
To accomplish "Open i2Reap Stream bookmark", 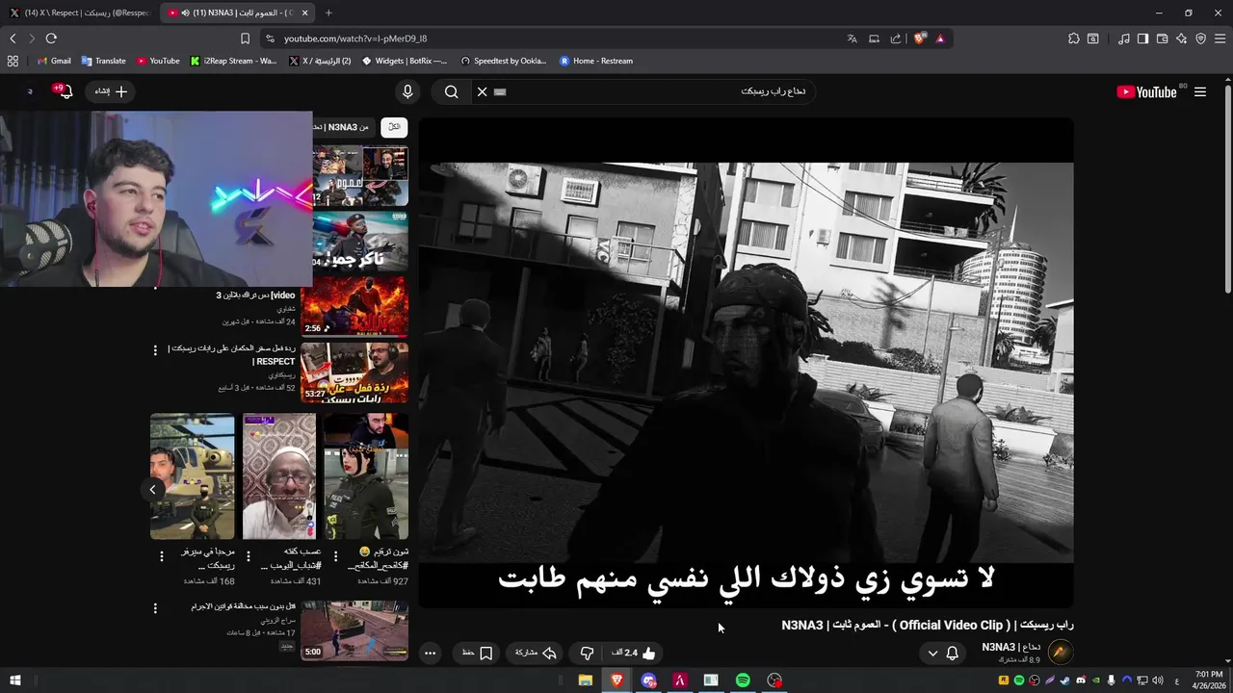I will coord(233,61).
